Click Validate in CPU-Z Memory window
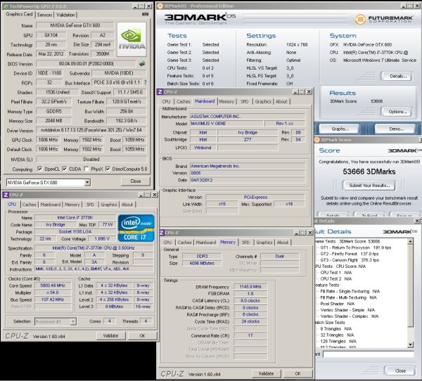 point(266,374)
